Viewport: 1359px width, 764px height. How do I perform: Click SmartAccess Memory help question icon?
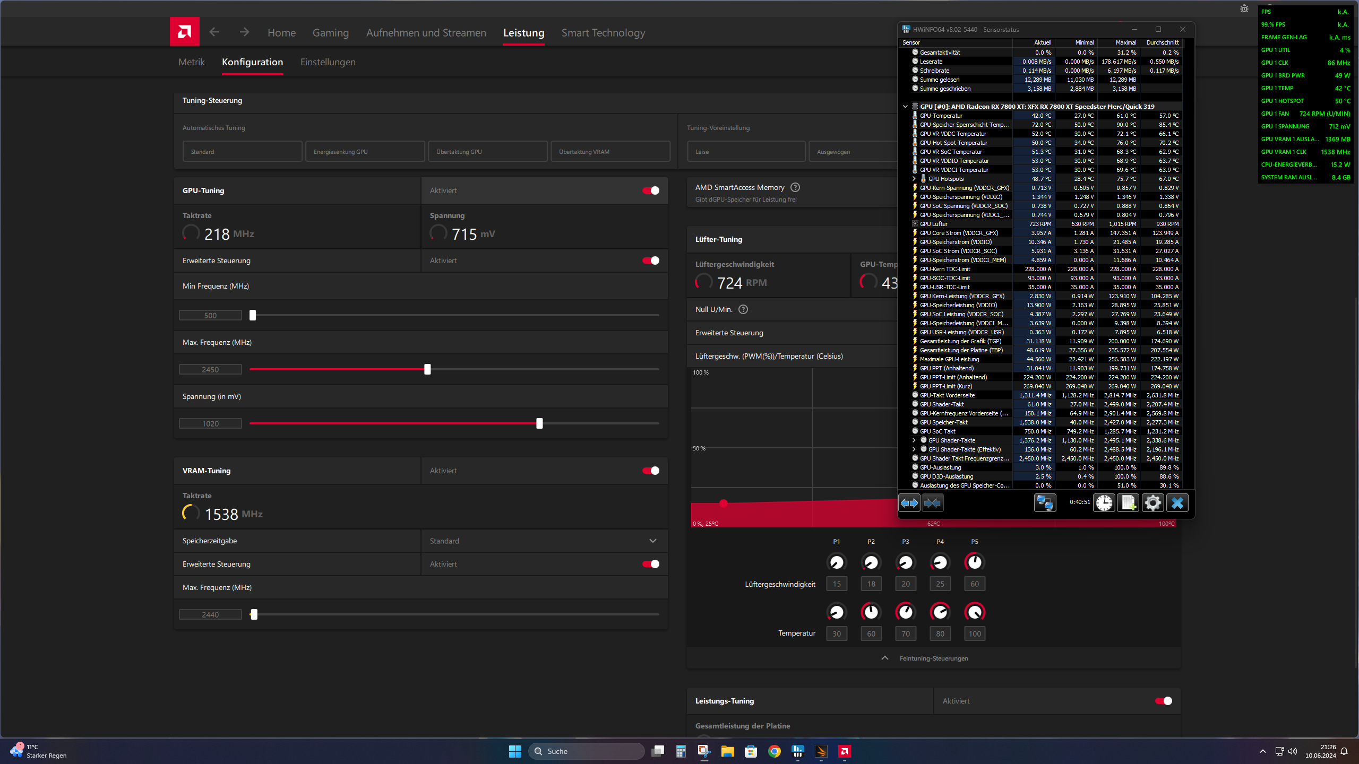click(x=795, y=187)
